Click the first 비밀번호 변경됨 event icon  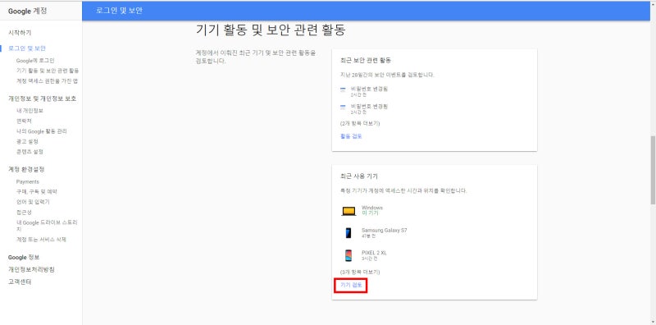pyautogui.click(x=343, y=89)
